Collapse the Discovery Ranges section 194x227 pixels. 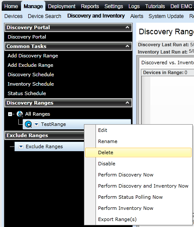pyautogui.click(x=127, y=103)
